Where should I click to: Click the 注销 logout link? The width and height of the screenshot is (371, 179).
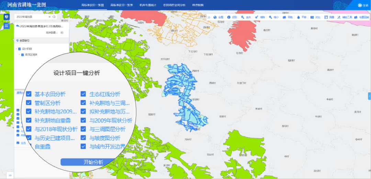[x=365, y=5]
